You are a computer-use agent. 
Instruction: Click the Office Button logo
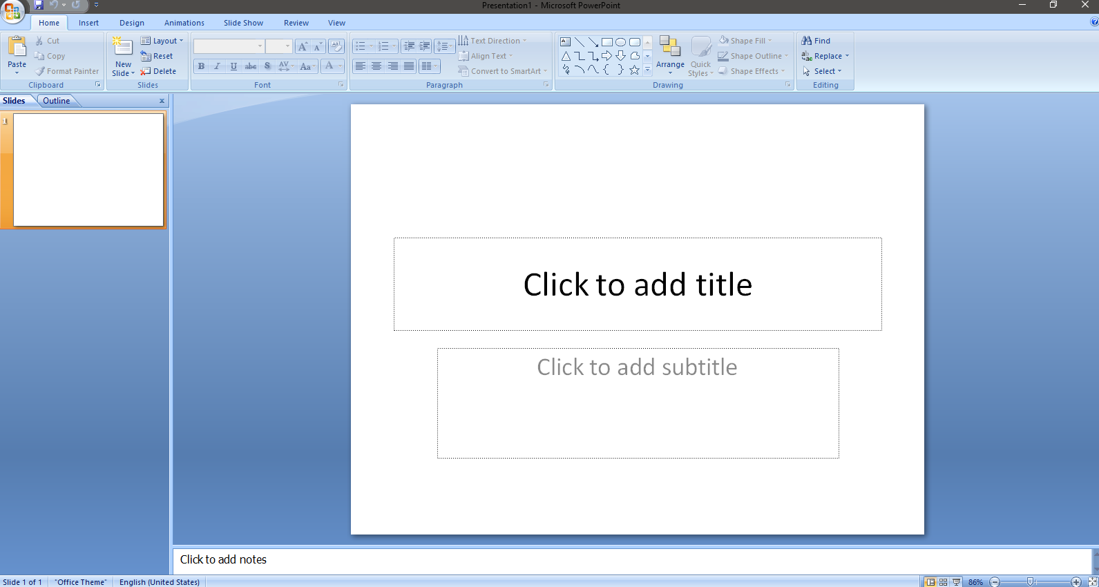(x=12, y=11)
